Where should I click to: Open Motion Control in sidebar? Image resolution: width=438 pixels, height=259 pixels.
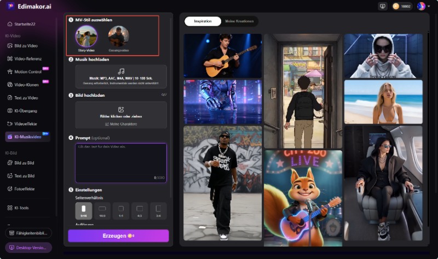25,72
